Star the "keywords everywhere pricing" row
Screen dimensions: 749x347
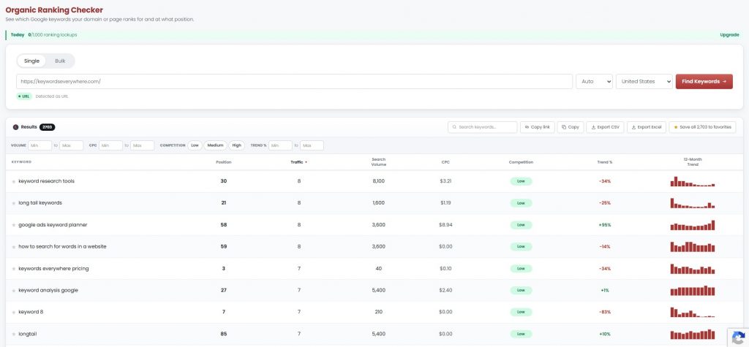pos(14,269)
